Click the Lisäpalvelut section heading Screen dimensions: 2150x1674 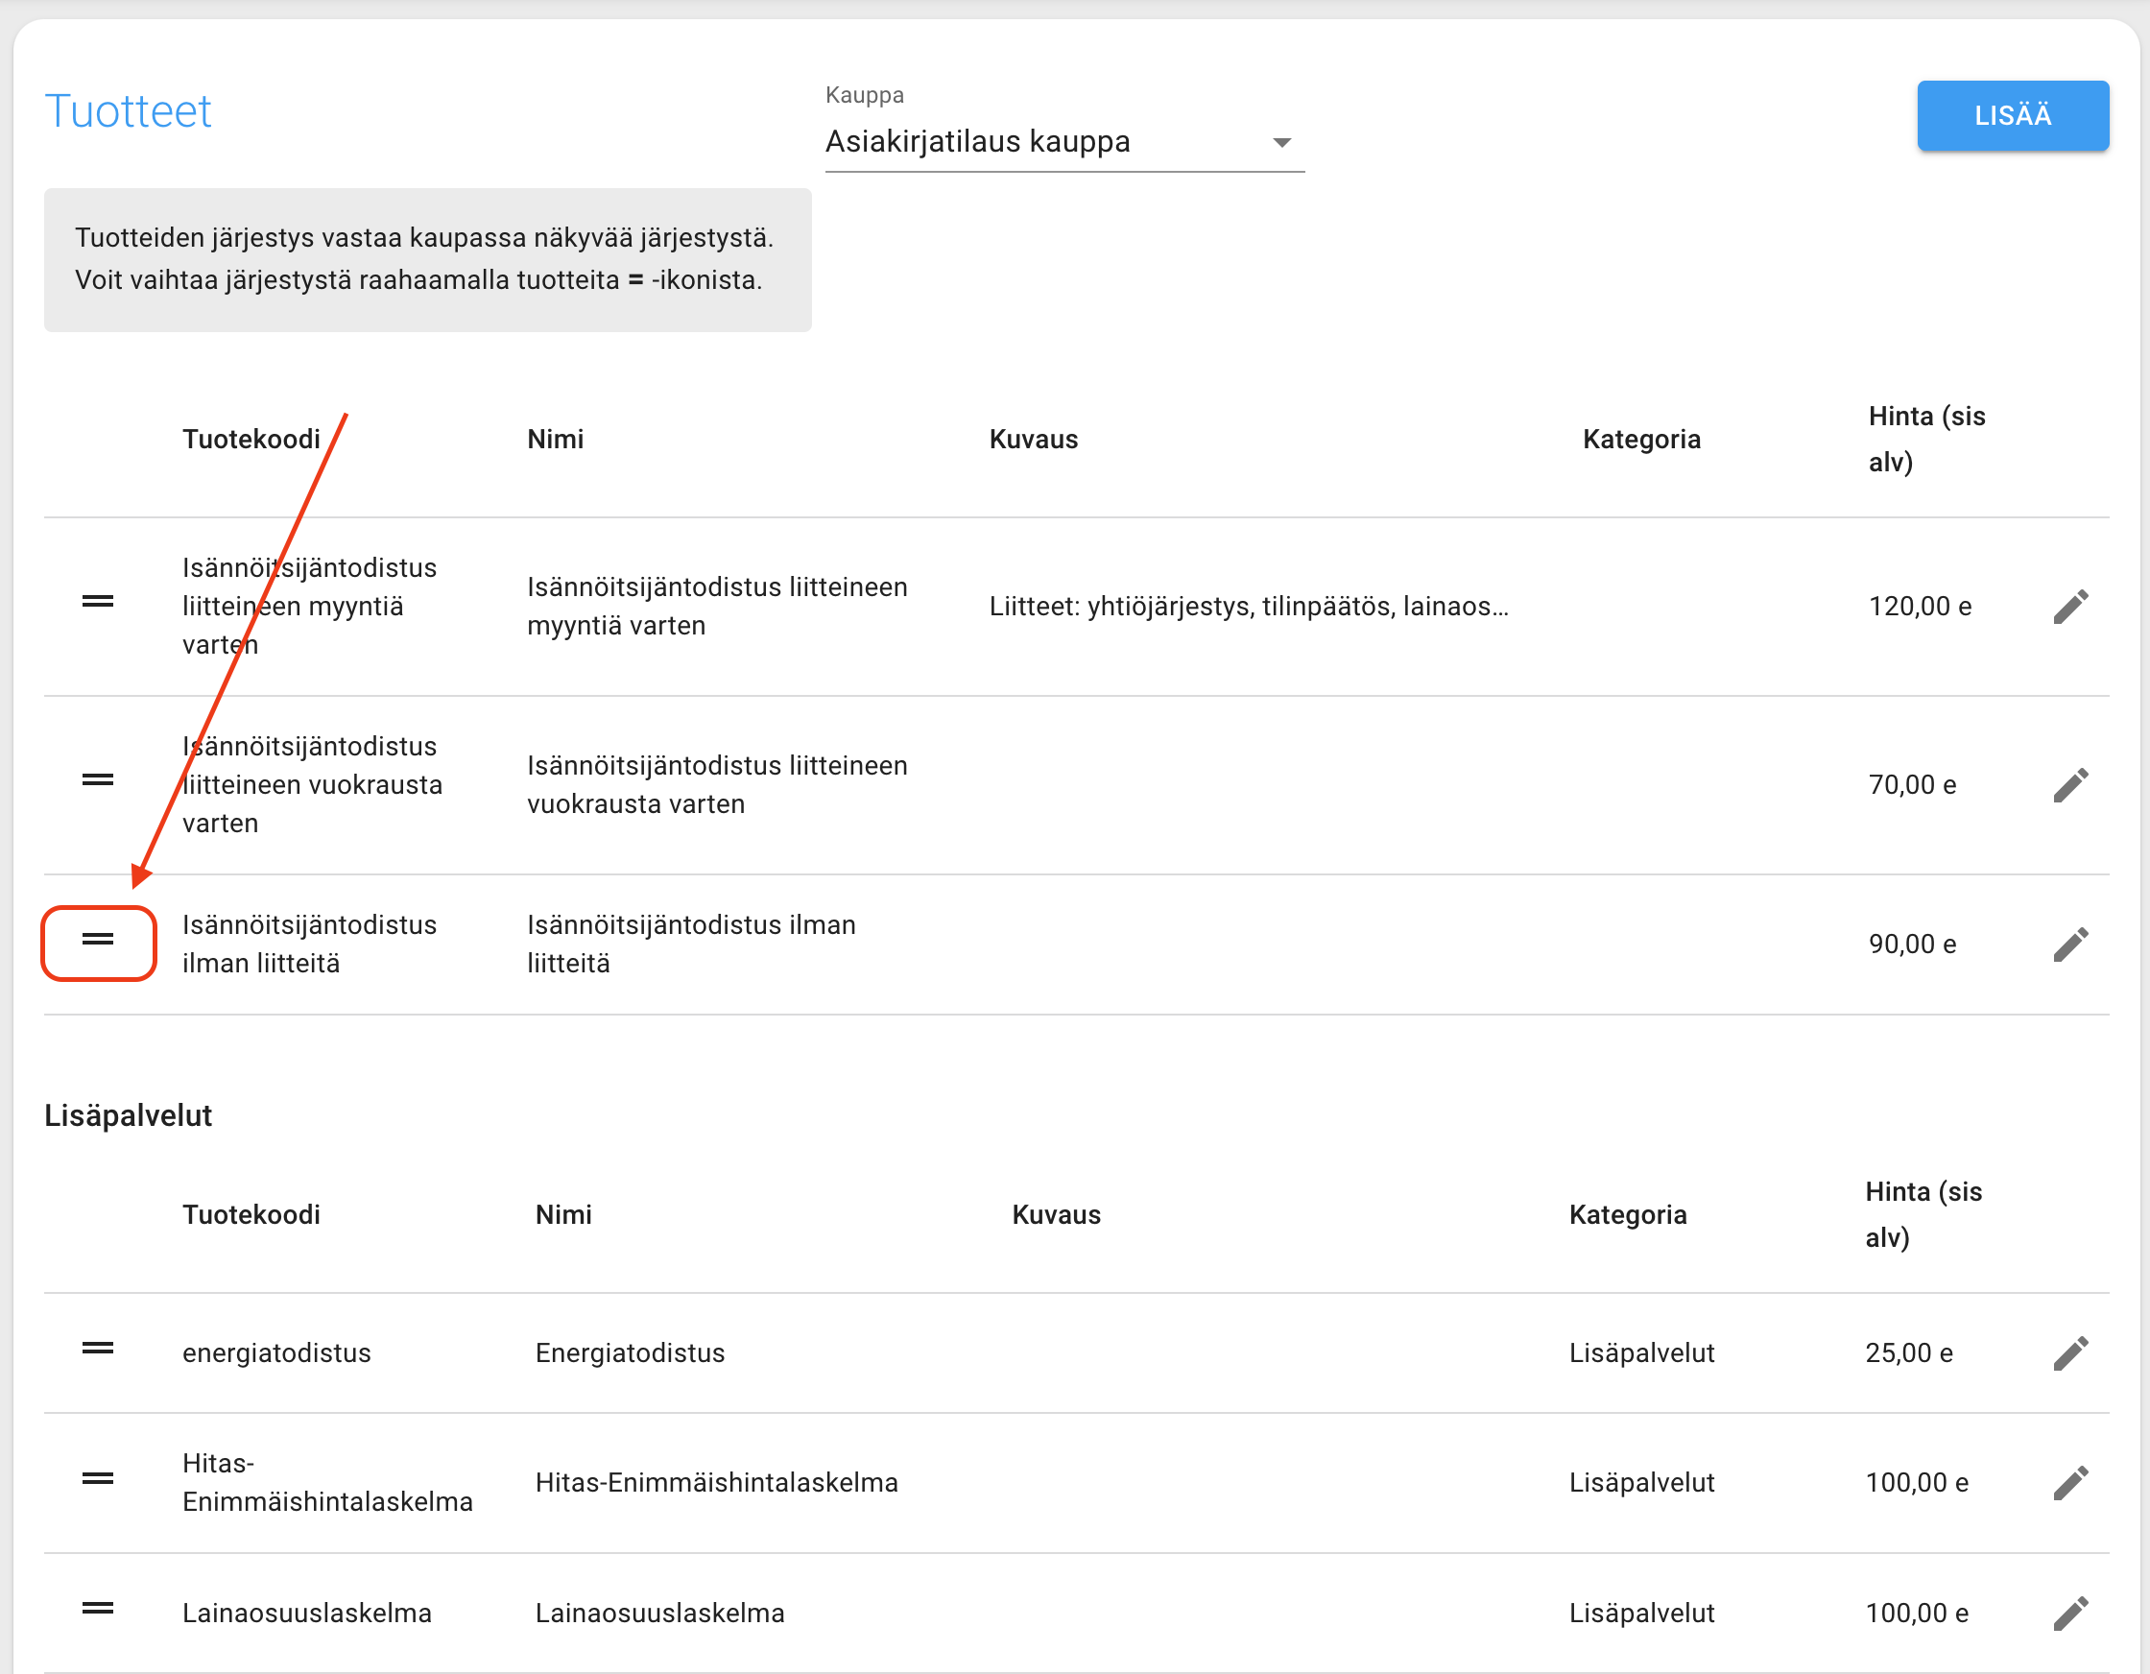pyautogui.click(x=128, y=1115)
